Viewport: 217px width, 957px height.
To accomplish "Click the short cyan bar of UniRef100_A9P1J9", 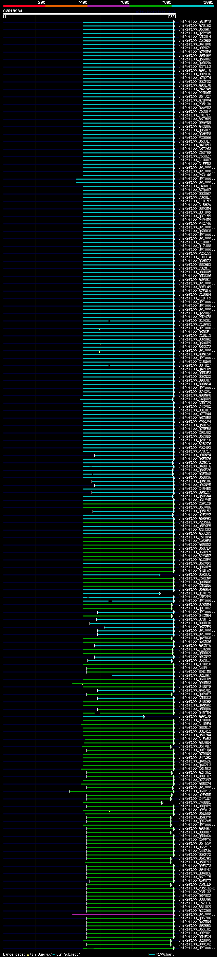I will point(114,717).
